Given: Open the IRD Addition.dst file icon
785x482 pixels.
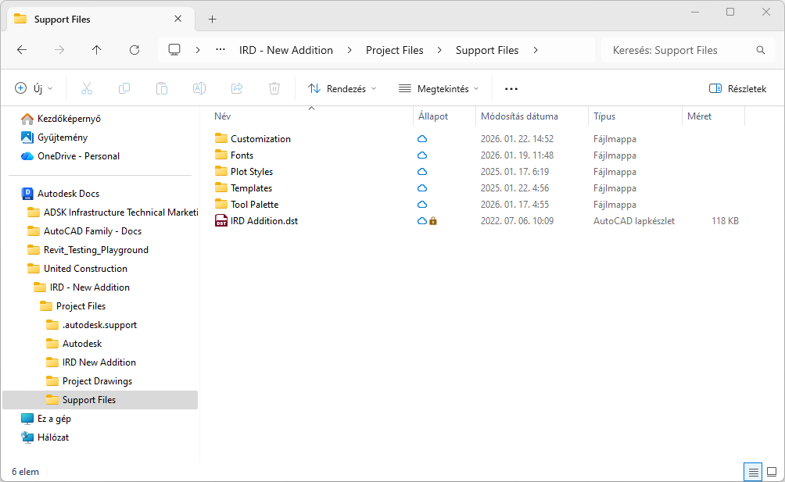Looking at the screenshot, I should pos(220,220).
